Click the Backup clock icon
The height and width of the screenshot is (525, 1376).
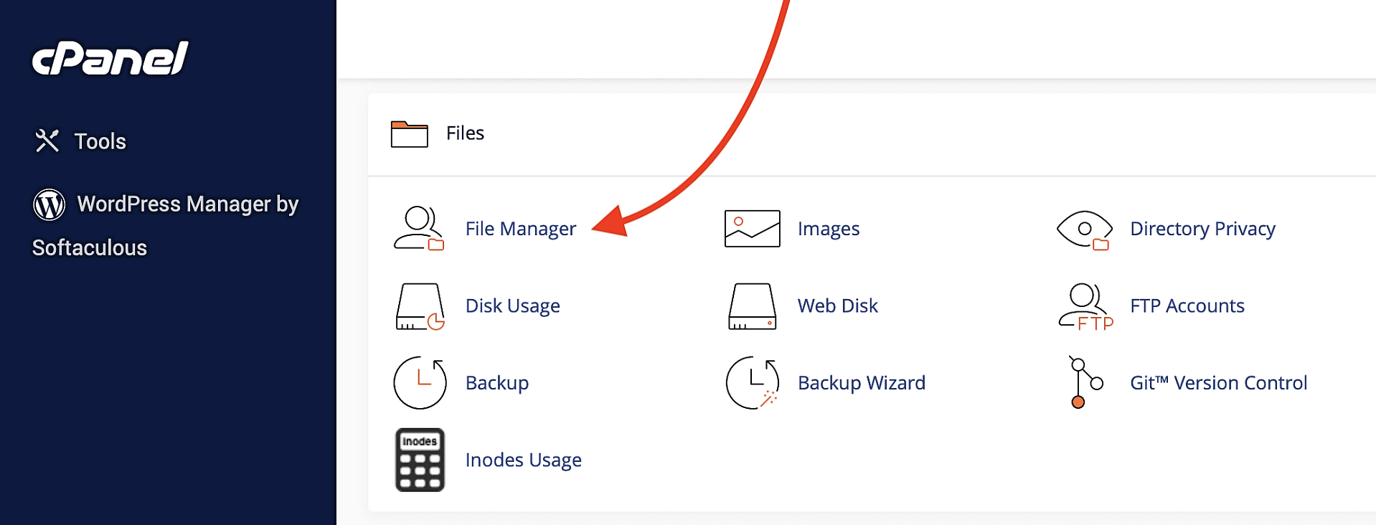tap(420, 382)
